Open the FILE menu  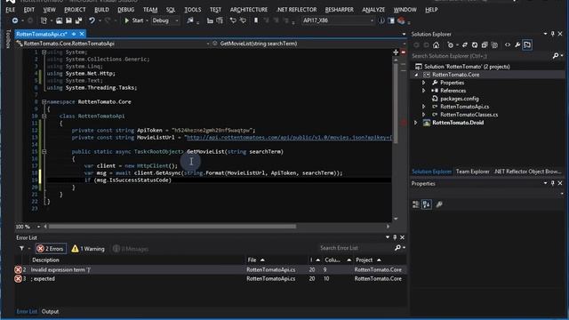(x=10, y=10)
